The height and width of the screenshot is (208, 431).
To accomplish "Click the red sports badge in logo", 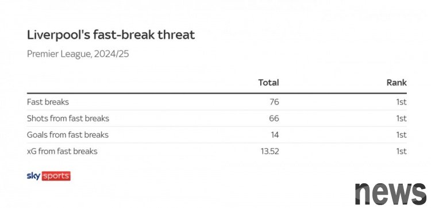I will tap(56, 176).
